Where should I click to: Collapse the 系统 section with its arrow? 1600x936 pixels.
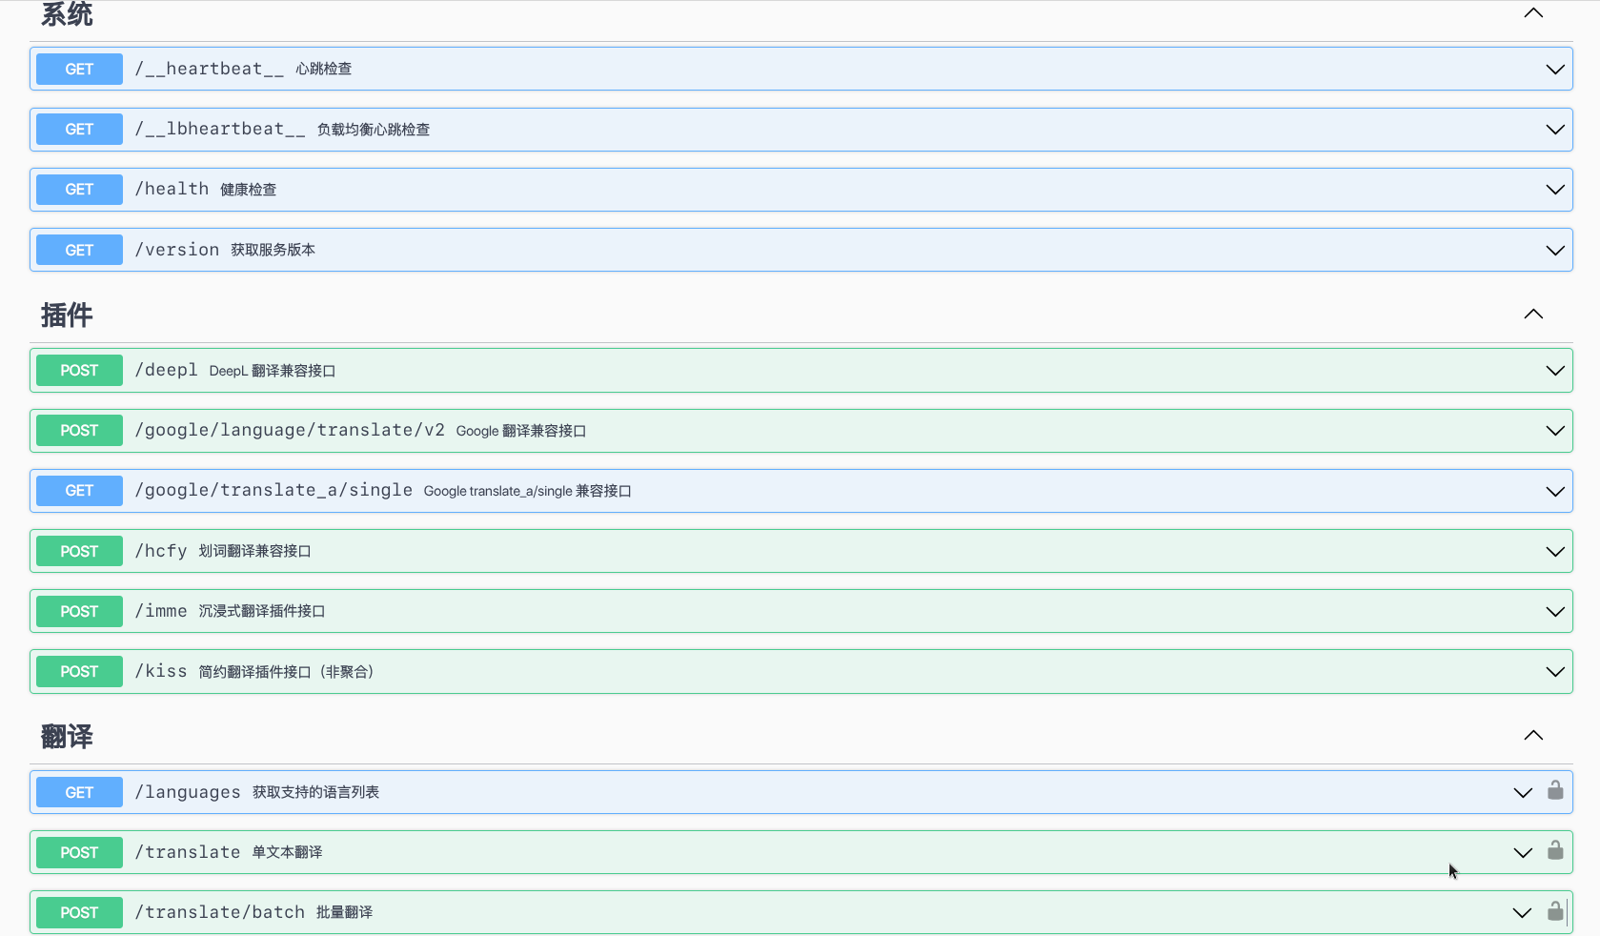click(x=1533, y=13)
